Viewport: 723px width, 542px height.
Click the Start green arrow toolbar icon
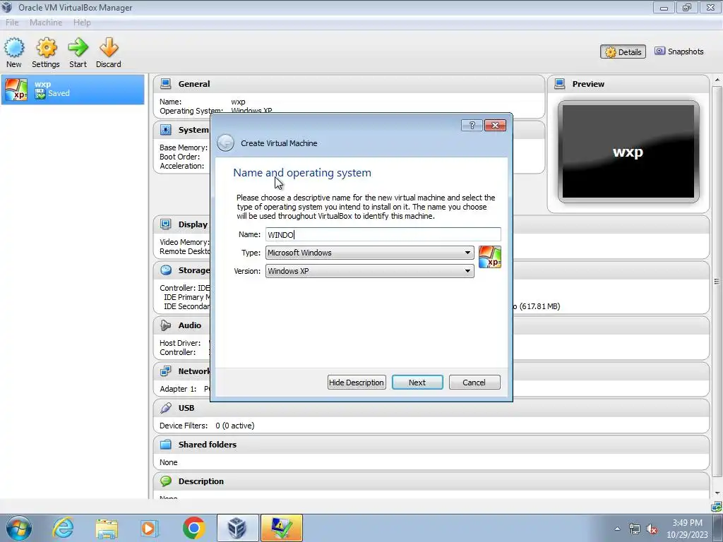click(78, 52)
